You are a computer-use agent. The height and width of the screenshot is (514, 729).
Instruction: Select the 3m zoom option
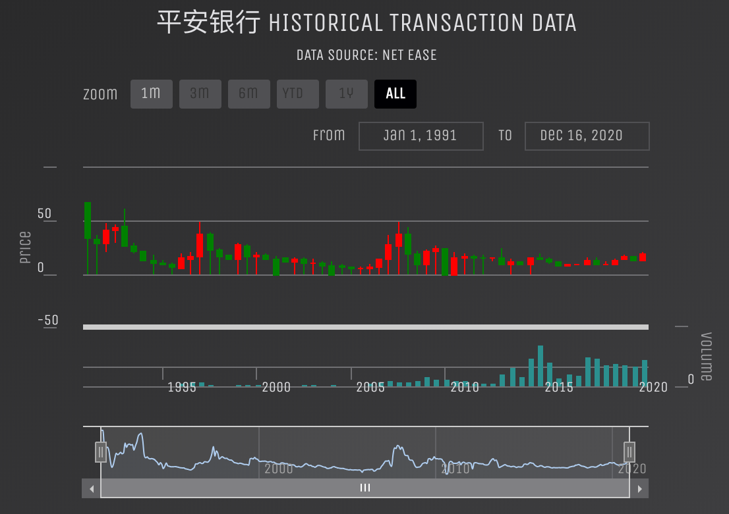200,94
